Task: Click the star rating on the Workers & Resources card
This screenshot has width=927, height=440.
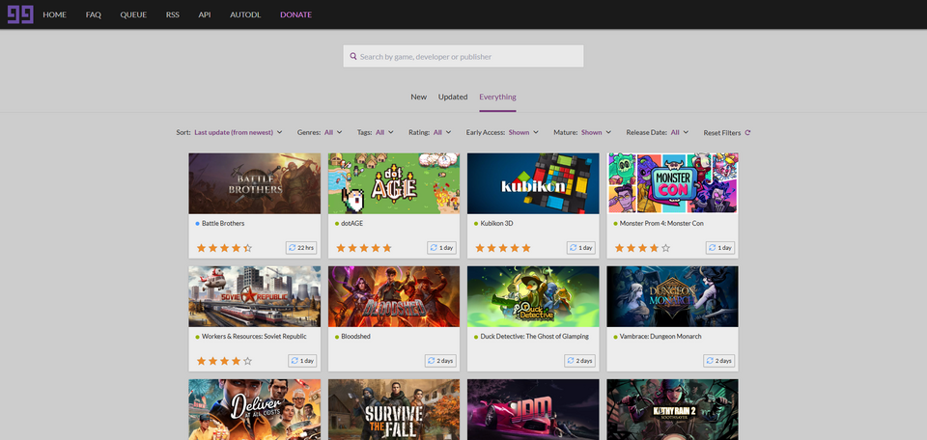Action: 224,361
